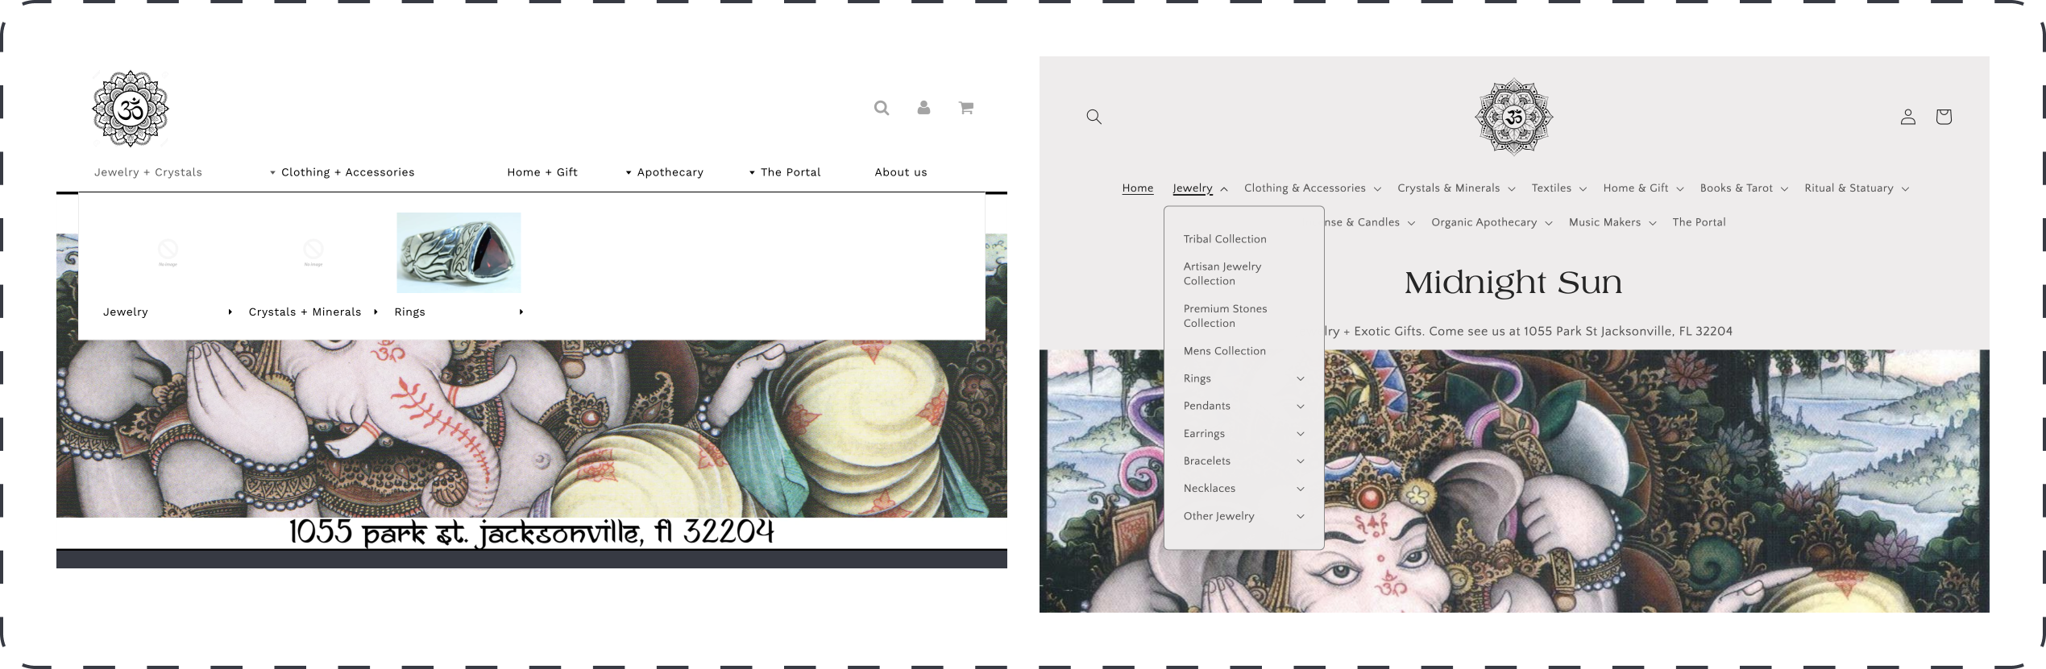2046x669 pixels.
Task: Open the account outline icon on right site
Action: [x=1907, y=117]
